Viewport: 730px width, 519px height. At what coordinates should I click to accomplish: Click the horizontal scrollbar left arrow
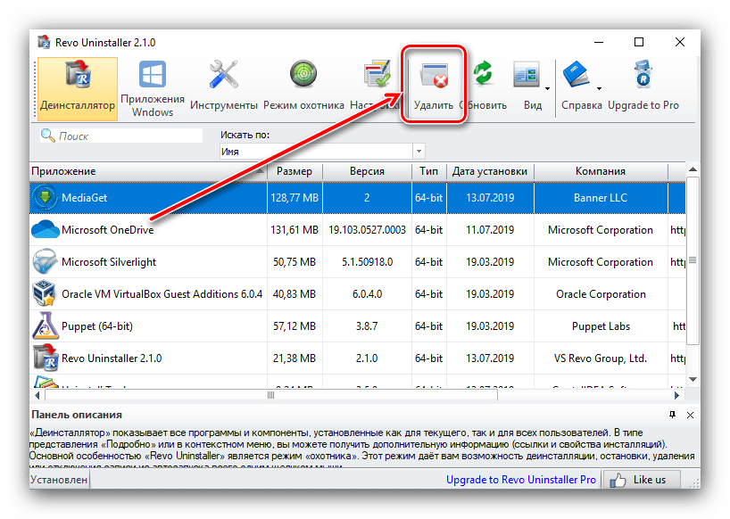coord(37,395)
